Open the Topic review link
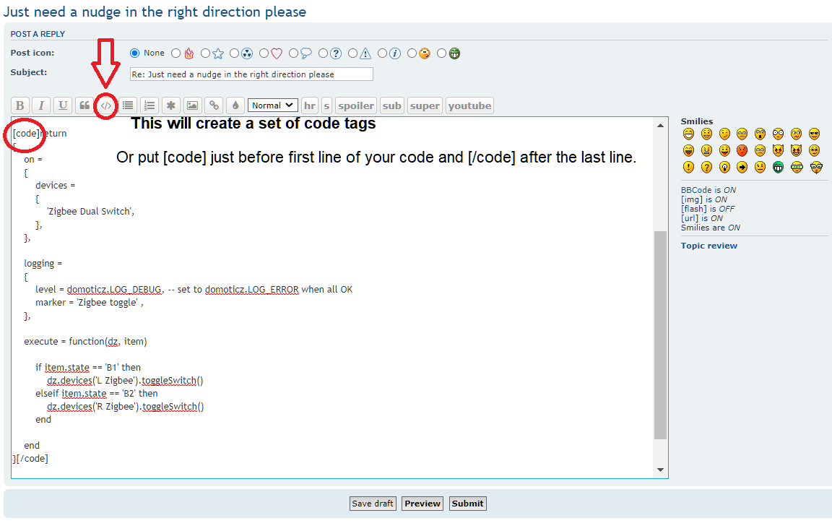The height and width of the screenshot is (531, 832). coord(708,245)
